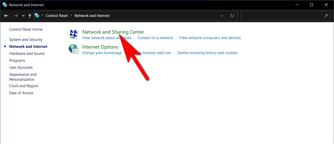Viewport: 334px width, 144px height.
Task: Open Programs category
Action: (17, 61)
